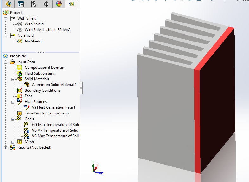Open the DimXpert crosshair tab
This screenshot has width=249, height=182.
tap(46, 4)
